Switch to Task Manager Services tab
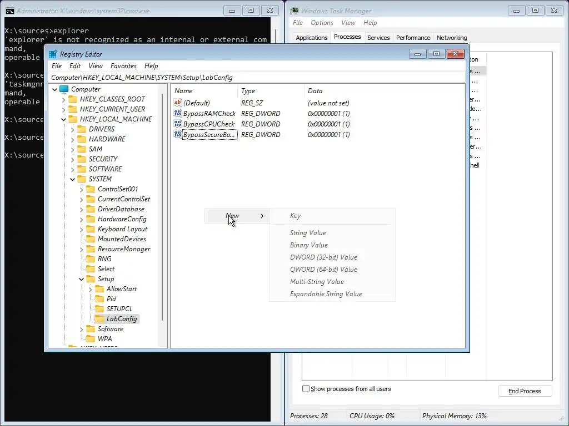569x426 pixels. click(378, 38)
